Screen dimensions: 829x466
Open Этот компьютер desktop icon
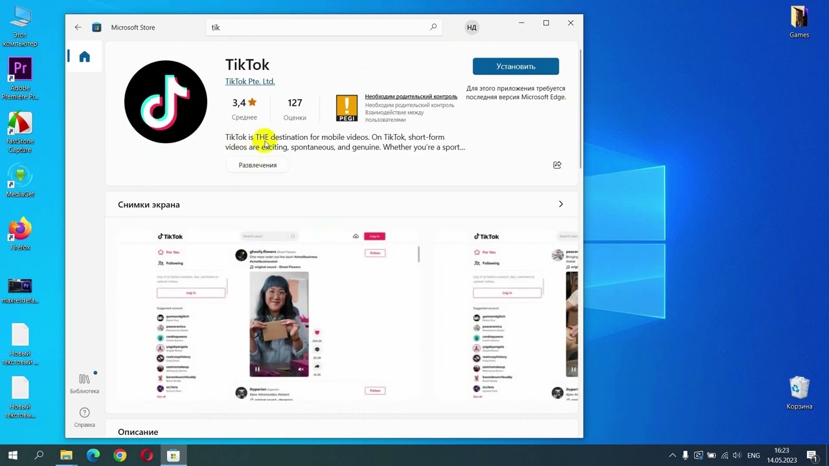(20, 27)
